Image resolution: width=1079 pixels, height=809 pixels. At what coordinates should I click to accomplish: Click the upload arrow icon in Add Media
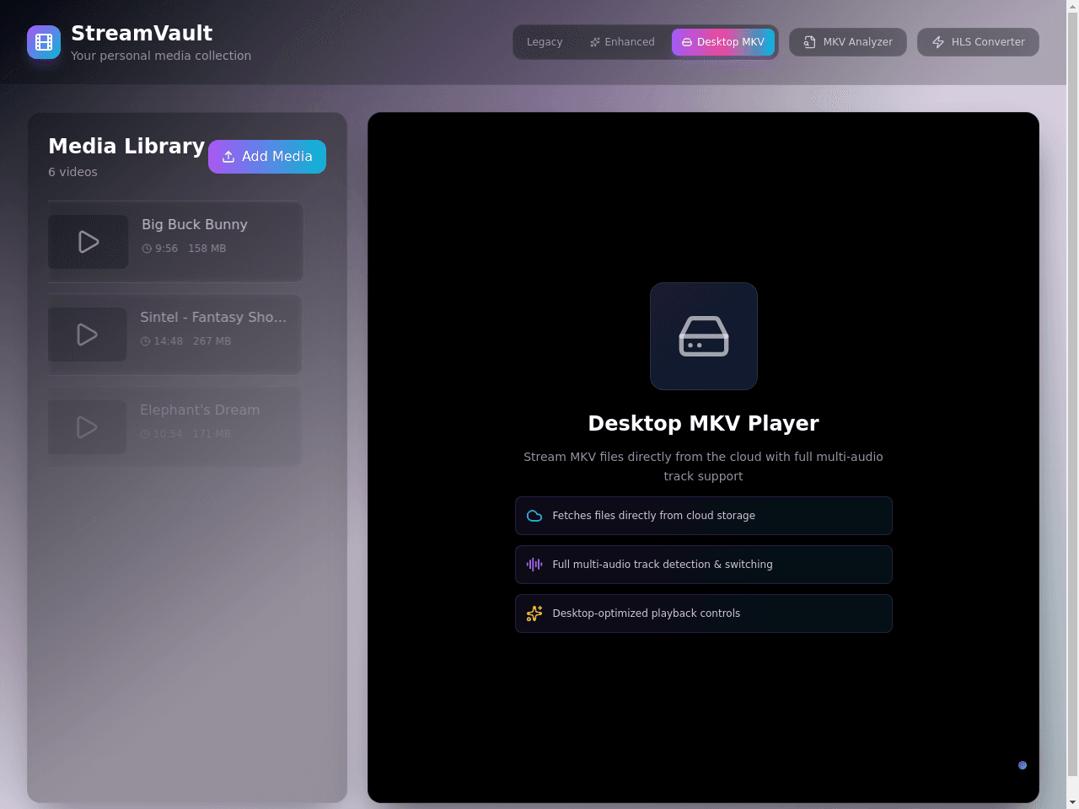(x=228, y=157)
